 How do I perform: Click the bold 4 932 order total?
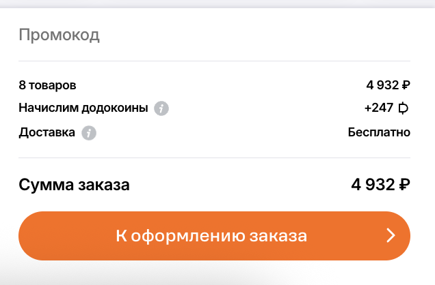(x=373, y=185)
